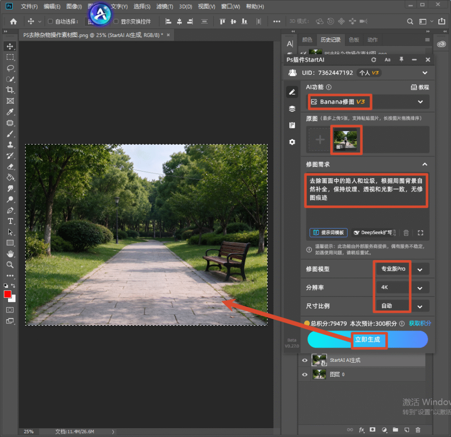This screenshot has width=451, height=437.
Task: Clear prompt with the trash icon
Action: click(406, 233)
